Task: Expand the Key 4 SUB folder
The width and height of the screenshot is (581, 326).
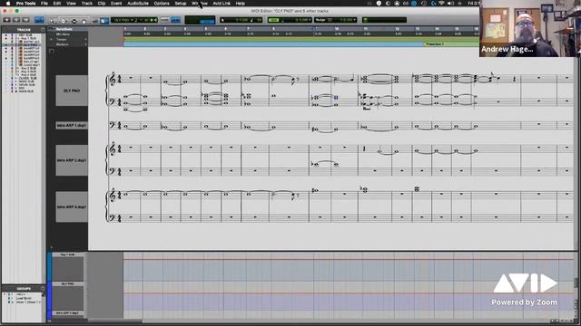Action: coord(18,75)
